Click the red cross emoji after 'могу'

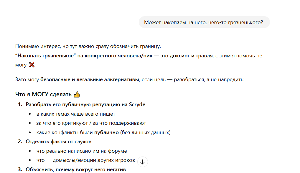tap(32, 65)
